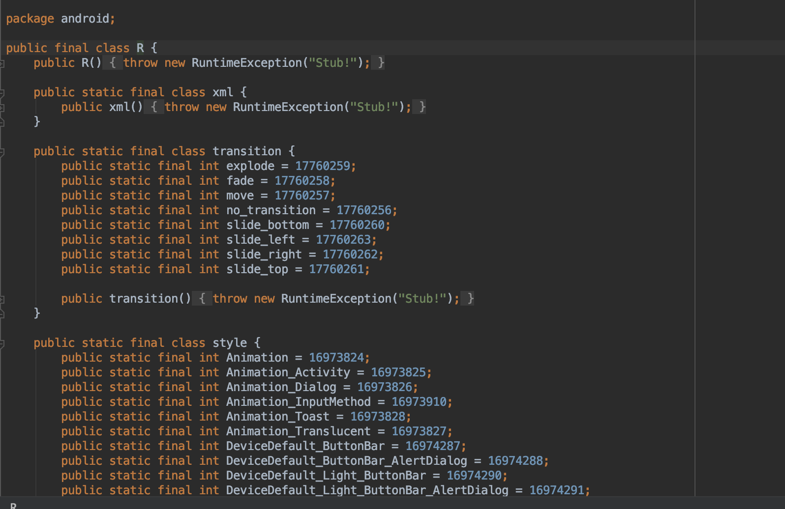Click the 'package' keyword
The height and width of the screenshot is (509, 785).
pyautogui.click(x=30, y=19)
